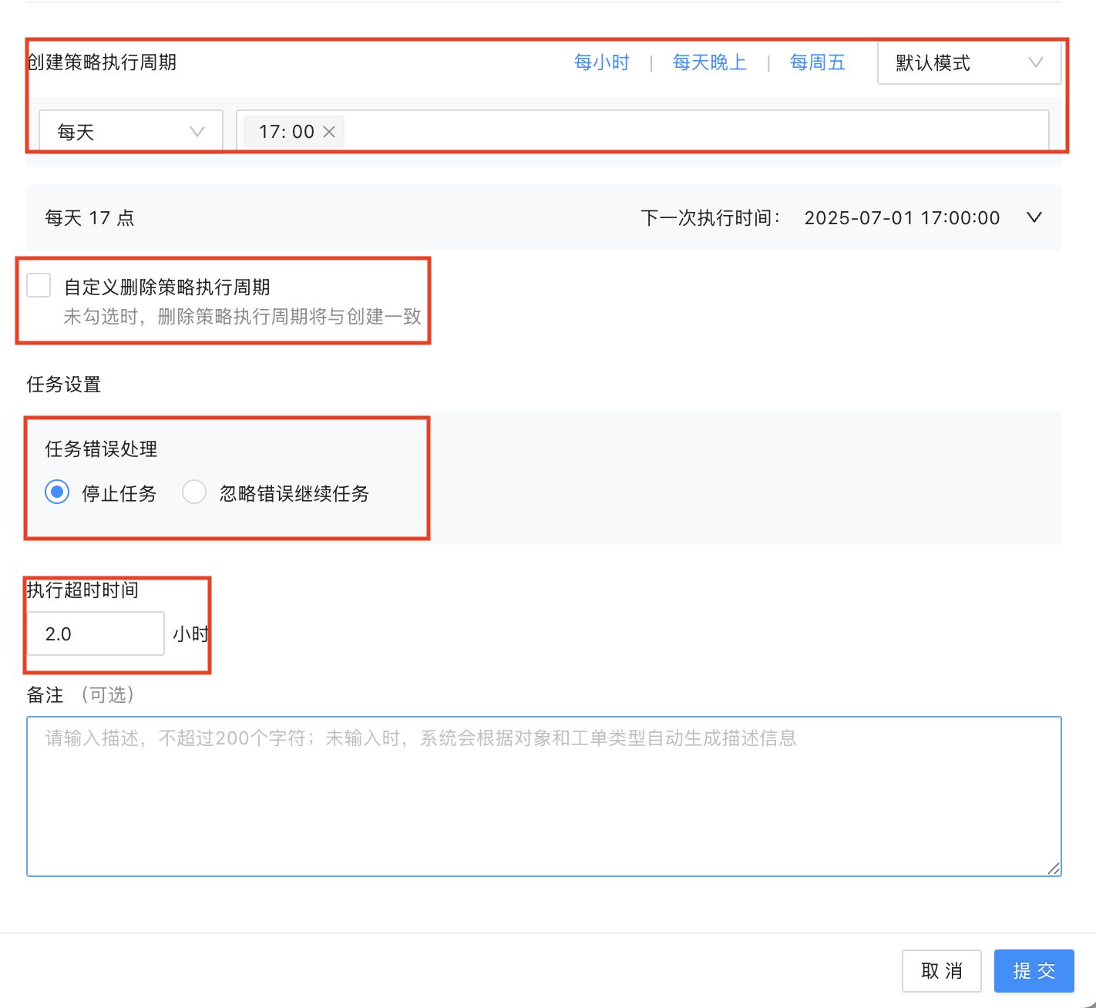This screenshot has height=1008, width=1096.
Task: Click the textarea resize handle corner
Action: 1054,869
